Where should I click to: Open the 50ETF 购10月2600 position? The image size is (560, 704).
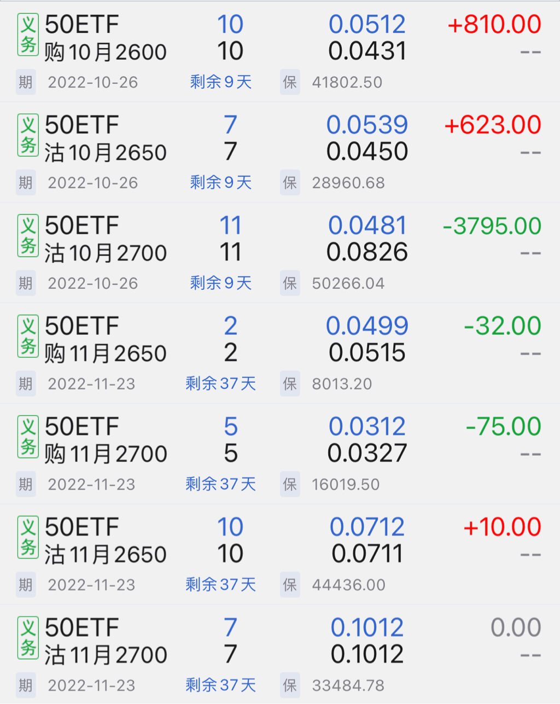point(105,38)
